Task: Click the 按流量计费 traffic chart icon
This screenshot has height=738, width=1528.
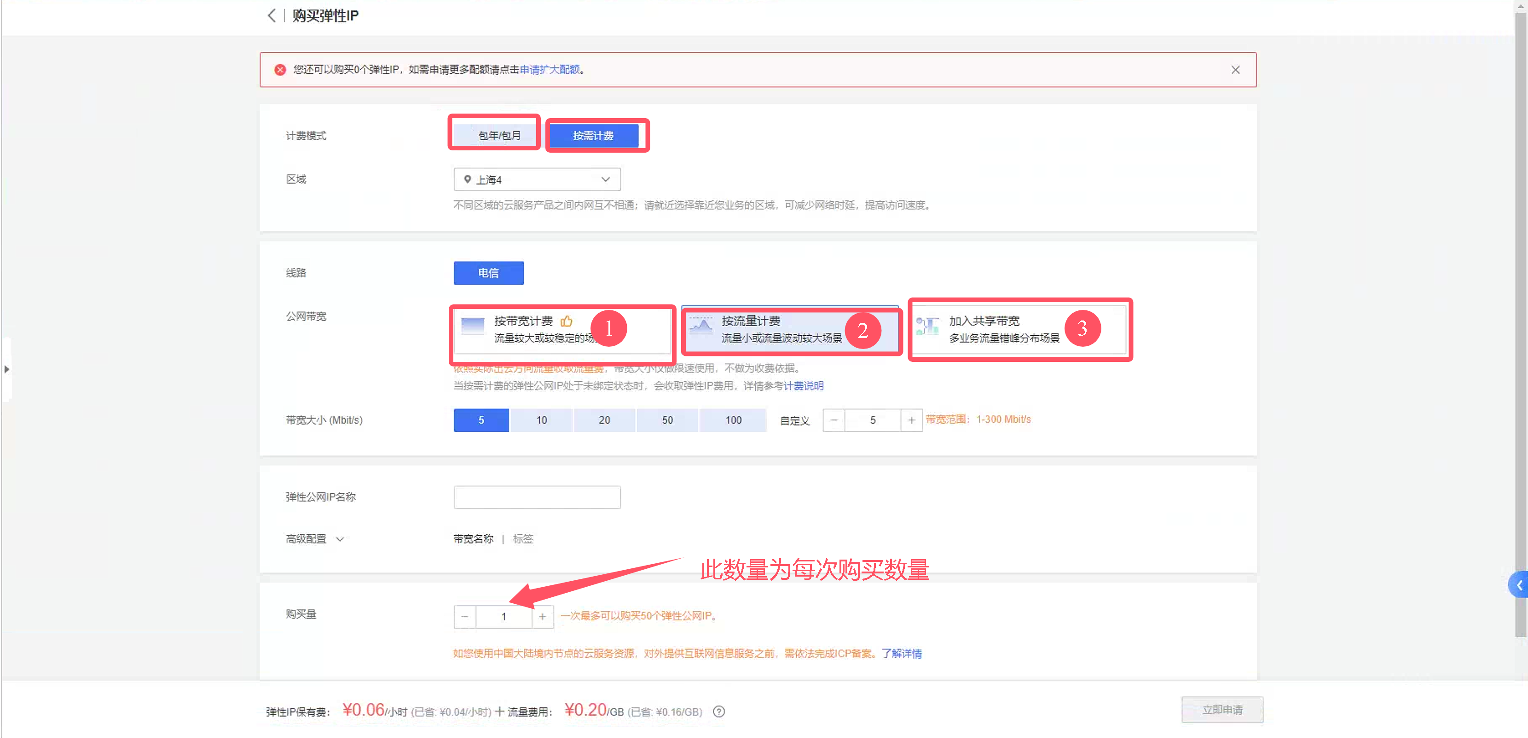Action: [x=700, y=326]
